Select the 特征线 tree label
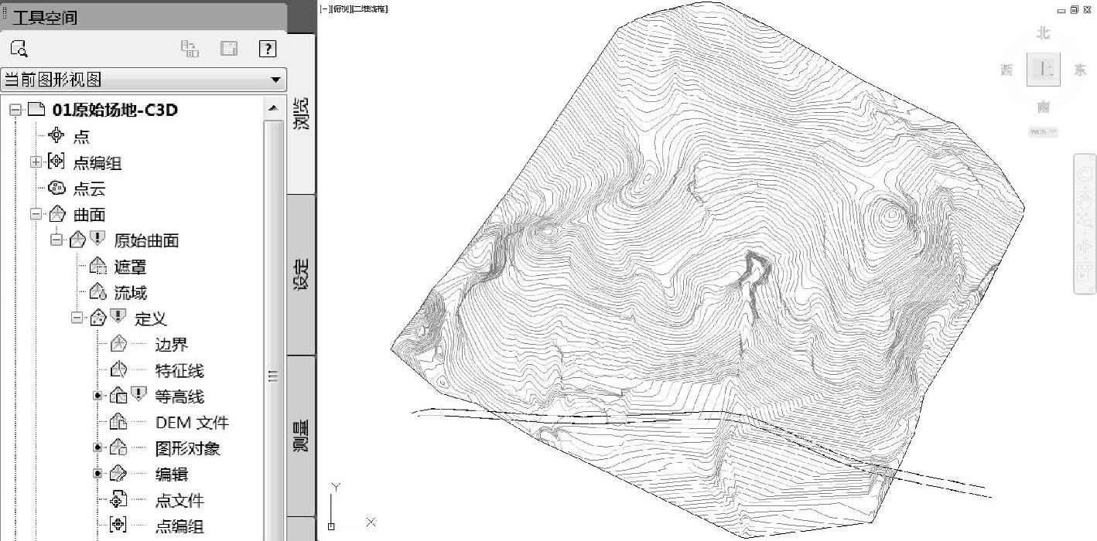1097x541 pixels. 179,371
